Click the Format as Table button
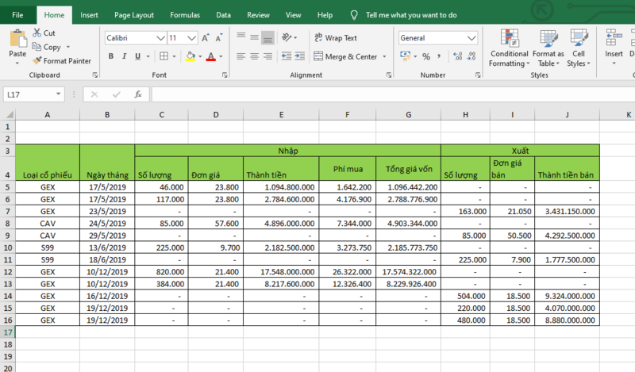 [548, 48]
